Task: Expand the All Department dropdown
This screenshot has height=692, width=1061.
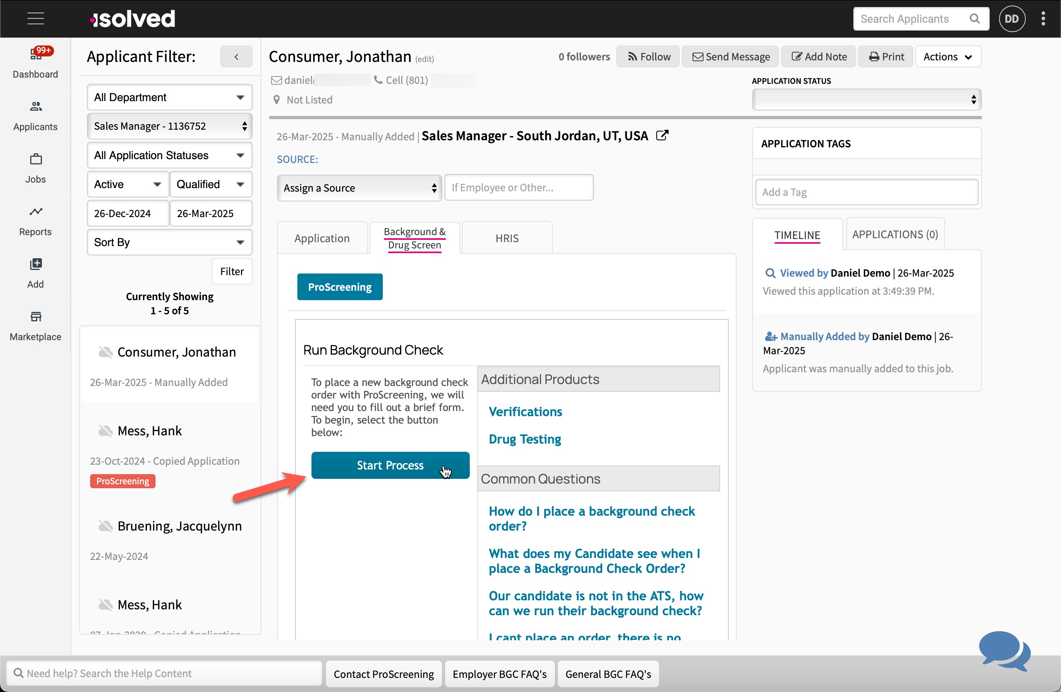Action: point(169,97)
